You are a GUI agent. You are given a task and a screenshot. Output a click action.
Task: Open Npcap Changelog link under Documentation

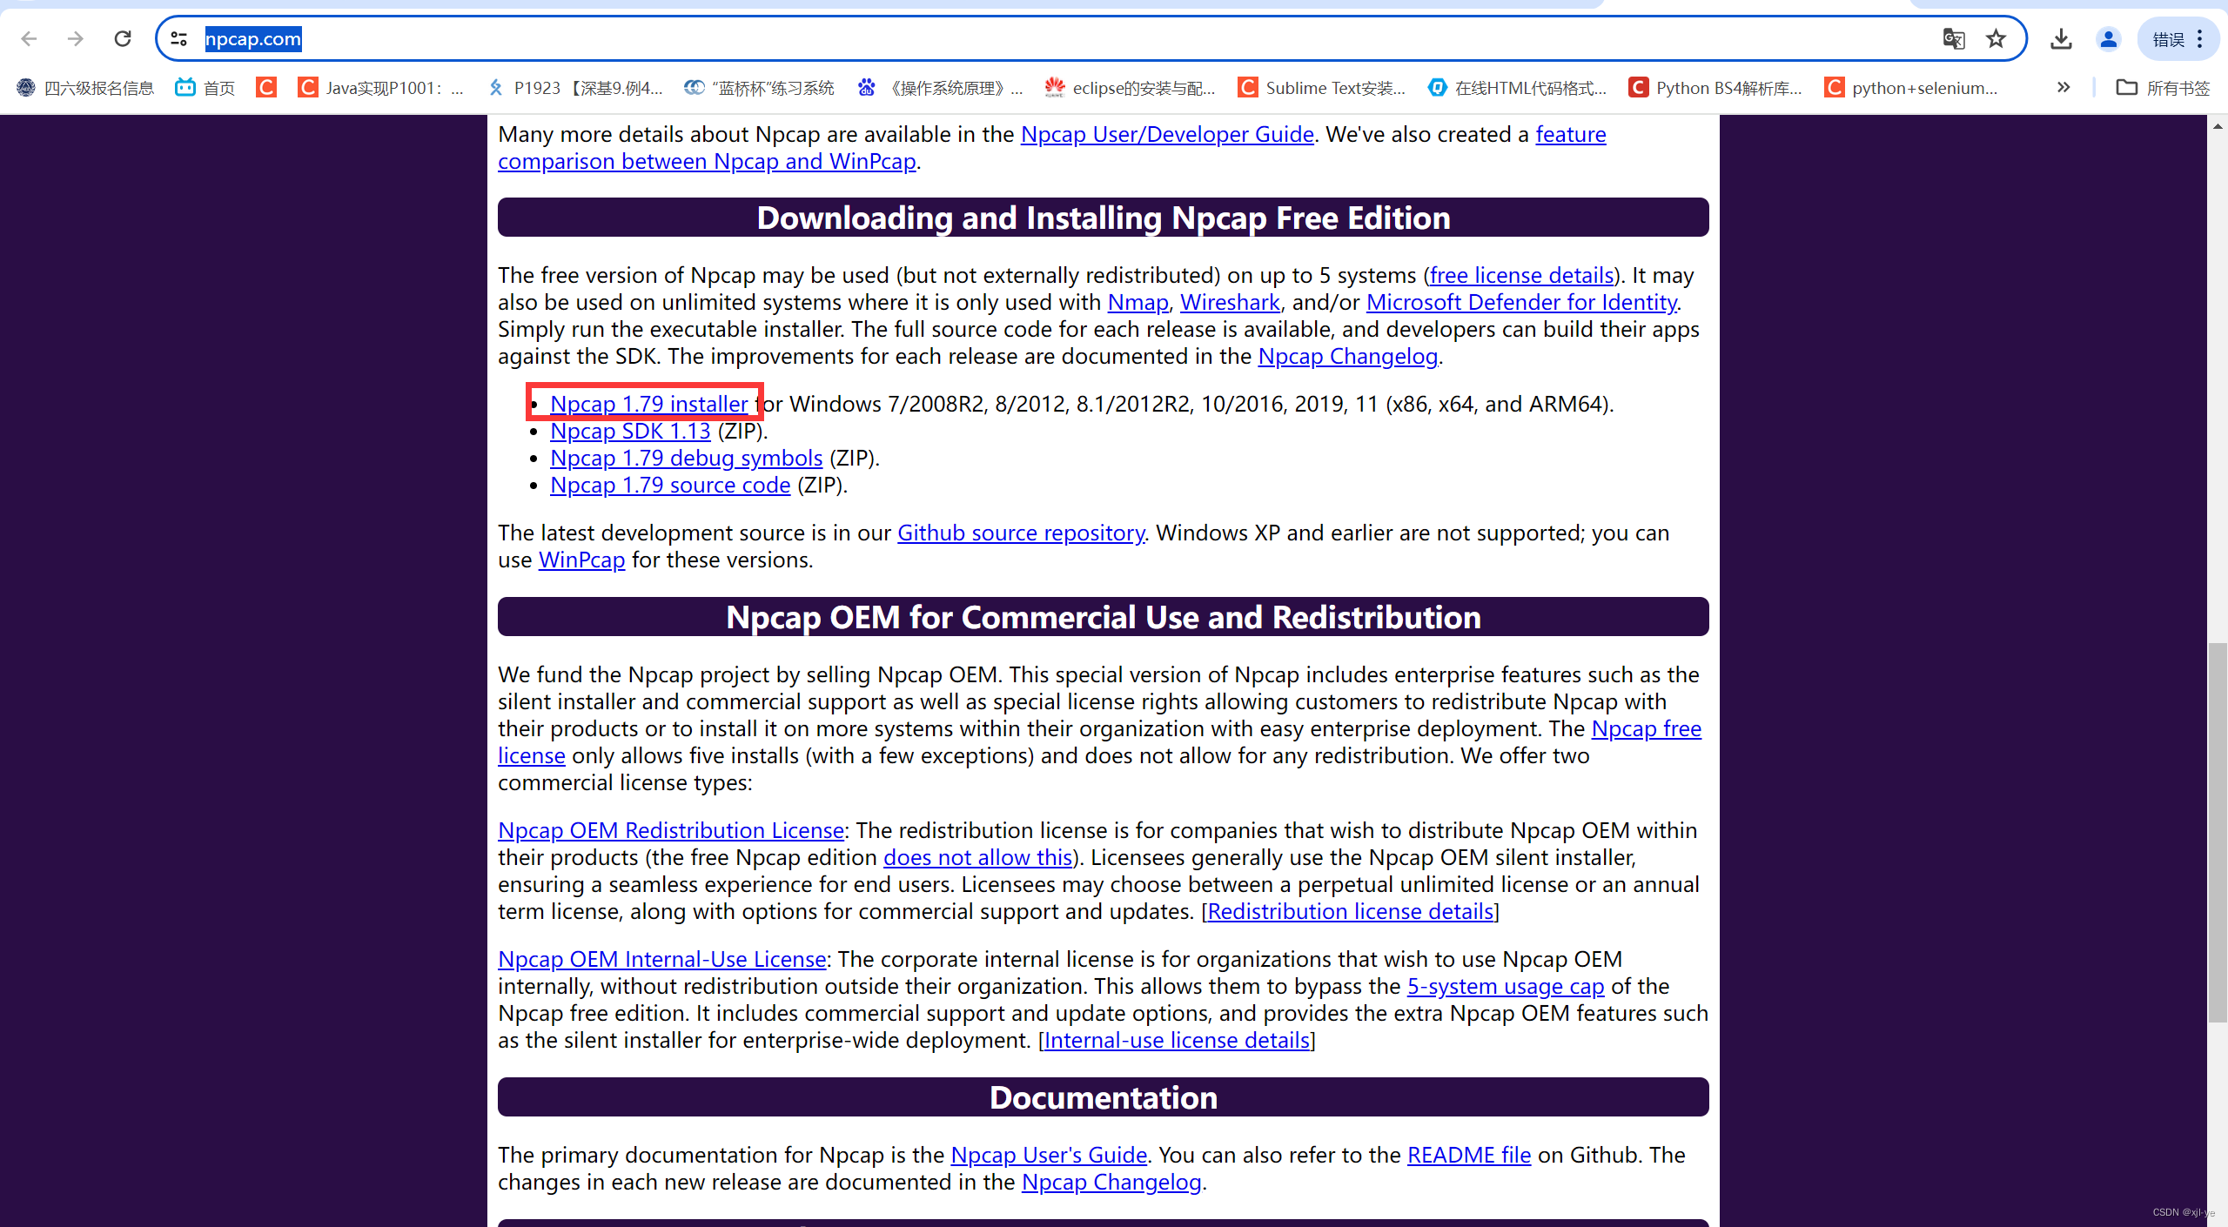click(1111, 1183)
